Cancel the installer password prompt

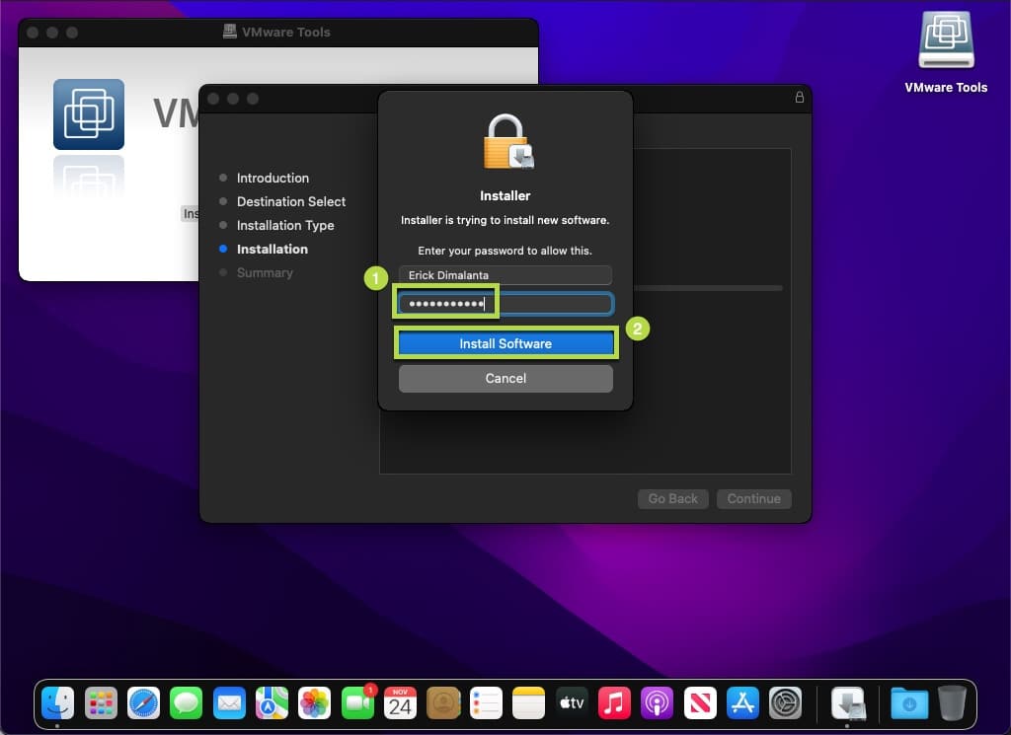pos(505,378)
